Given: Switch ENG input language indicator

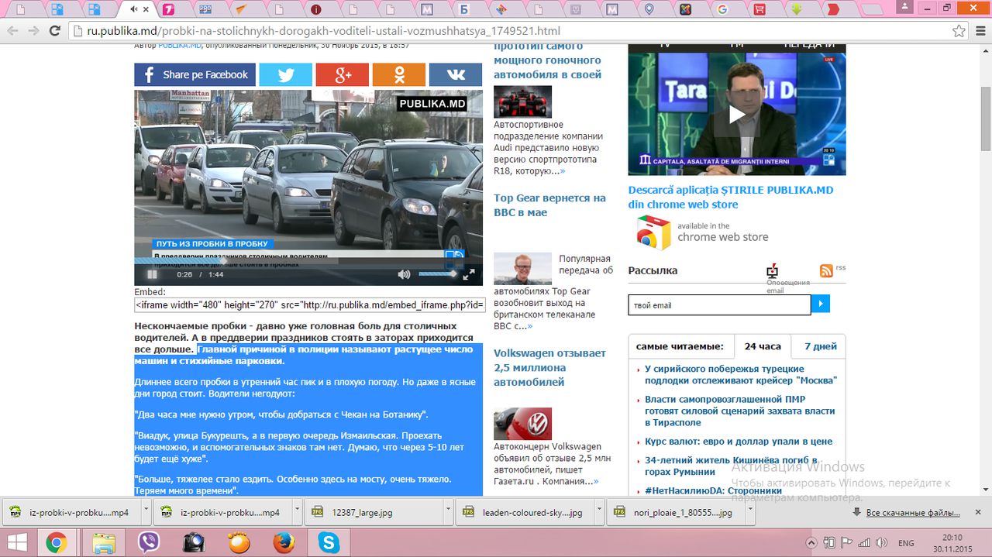Looking at the screenshot, I should pyautogui.click(x=905, y=542).
